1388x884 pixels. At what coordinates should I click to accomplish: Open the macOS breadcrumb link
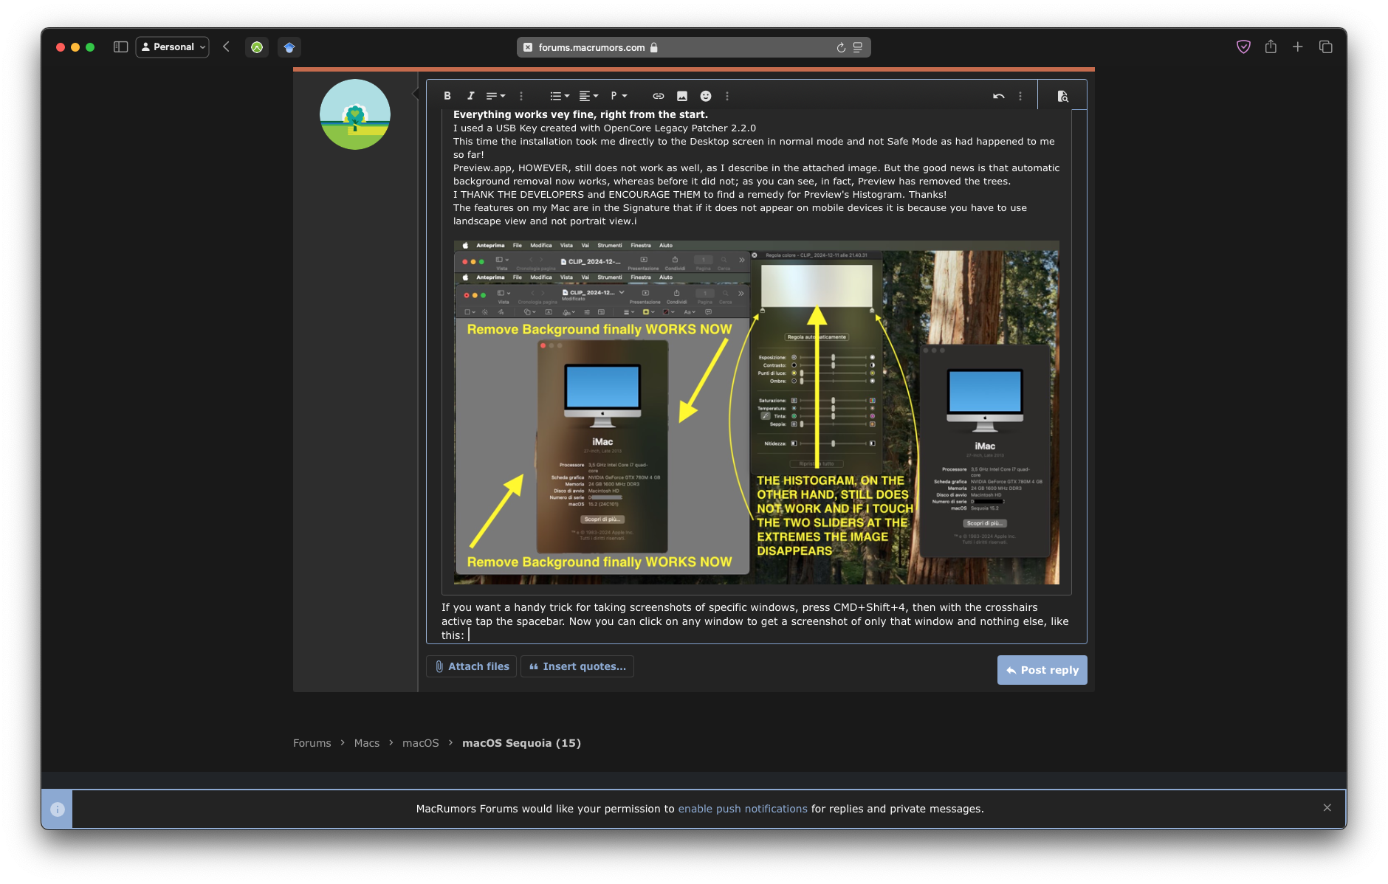point(421,743)
